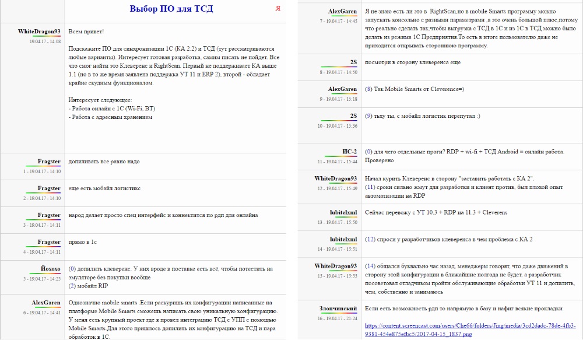Image resolution: width=583 pixels, height=340 pixels.
Task: Follow the (9) reference in 2S's post 10
Action: [368, 116]
